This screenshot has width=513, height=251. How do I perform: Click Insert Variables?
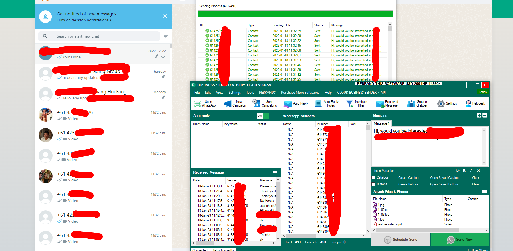pos(384,171)
